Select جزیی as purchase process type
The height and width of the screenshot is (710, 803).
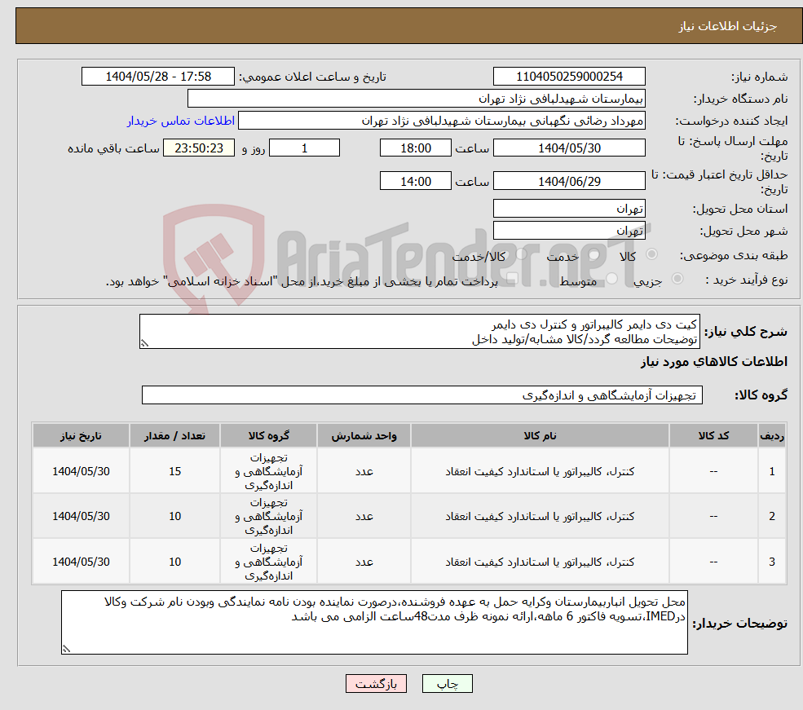(x=677, y=278)
